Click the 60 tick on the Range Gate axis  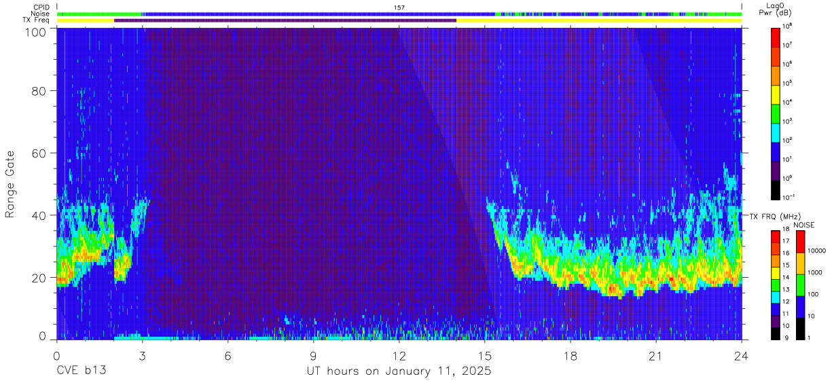pyautogui.click(x=39, y=153)
